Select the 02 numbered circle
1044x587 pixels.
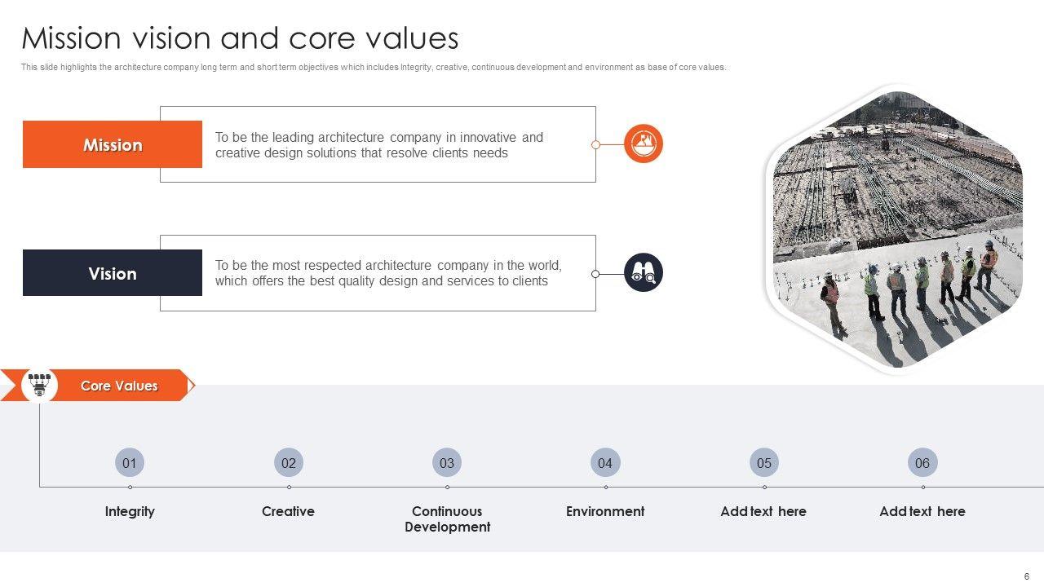click(x=289, y=463)
